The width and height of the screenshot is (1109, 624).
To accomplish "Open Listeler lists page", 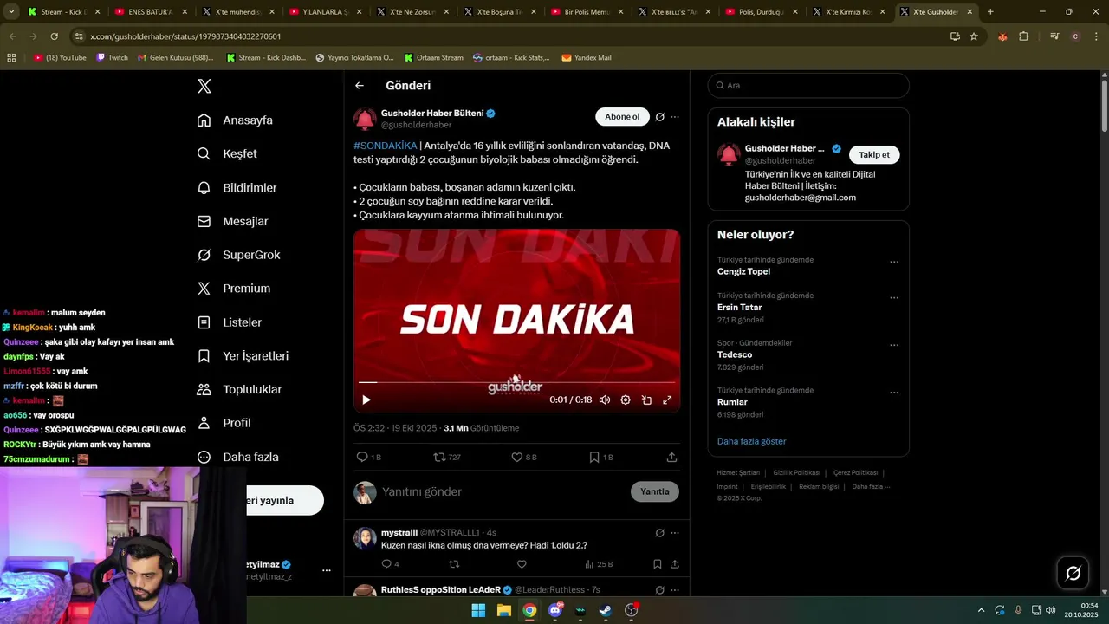I will pyautogui.click(x=229, y=322).
